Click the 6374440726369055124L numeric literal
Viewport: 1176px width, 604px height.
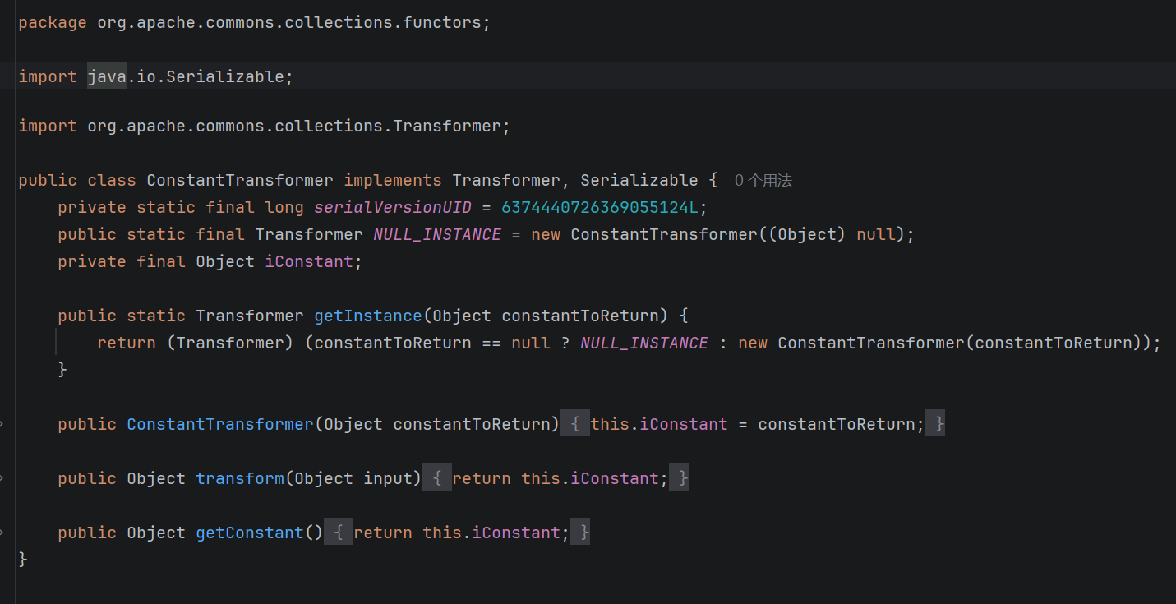599,207
